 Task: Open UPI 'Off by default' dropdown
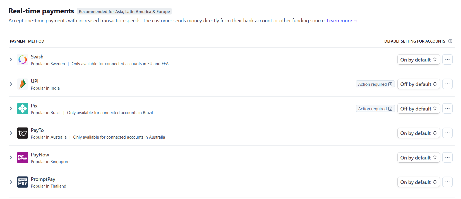pos(418,84)
